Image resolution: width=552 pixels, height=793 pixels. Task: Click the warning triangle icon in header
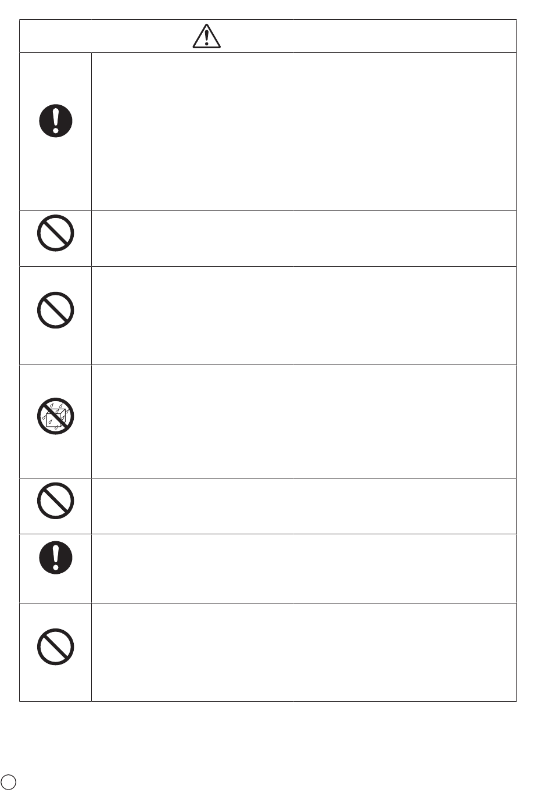tap(206, 36)
